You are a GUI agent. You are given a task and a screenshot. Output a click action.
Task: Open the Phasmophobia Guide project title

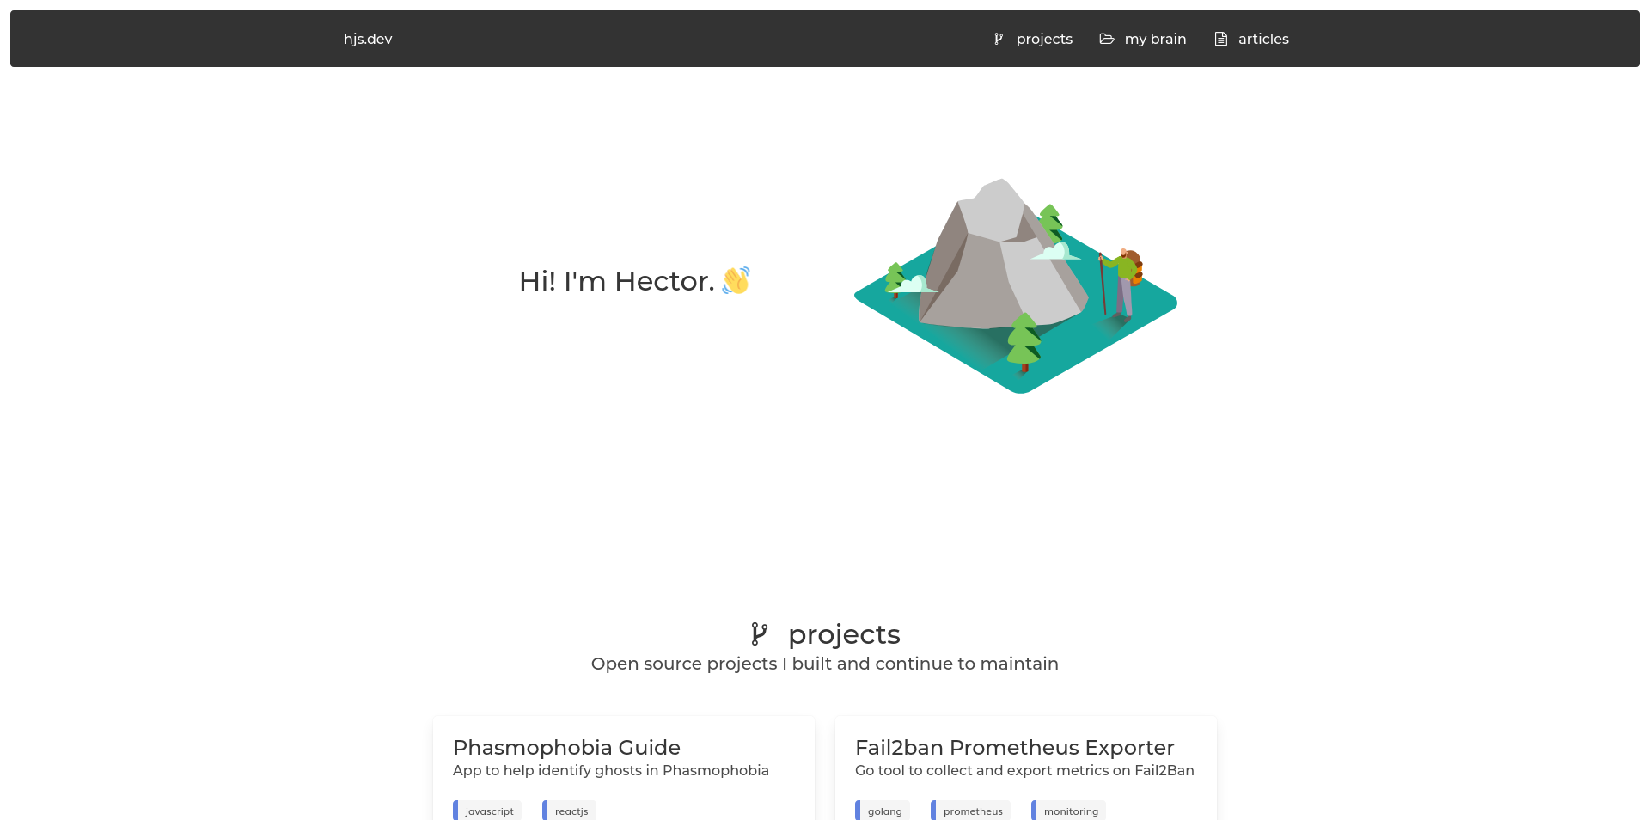coord(566,747)
